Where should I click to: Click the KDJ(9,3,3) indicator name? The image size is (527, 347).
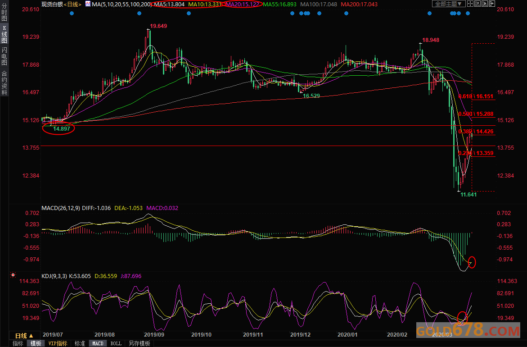(x=54, y=276)
